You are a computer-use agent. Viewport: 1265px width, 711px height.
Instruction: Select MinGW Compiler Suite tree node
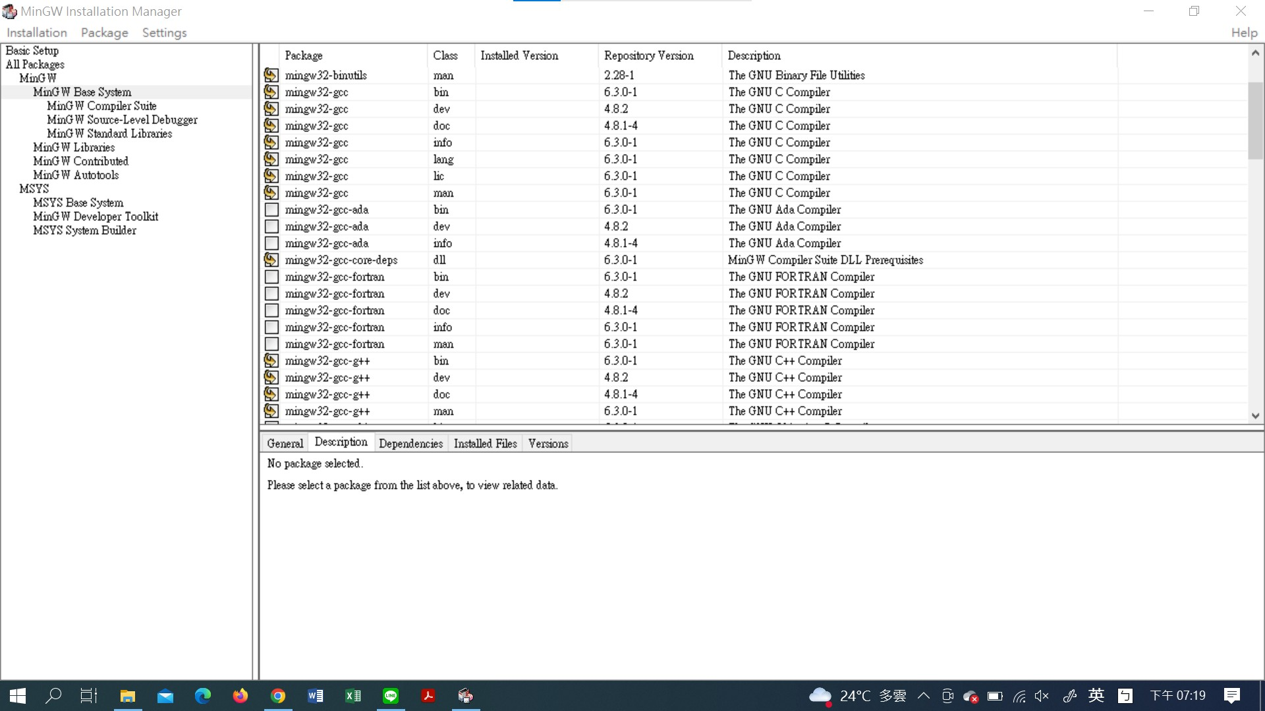click(x=101, y=106)
